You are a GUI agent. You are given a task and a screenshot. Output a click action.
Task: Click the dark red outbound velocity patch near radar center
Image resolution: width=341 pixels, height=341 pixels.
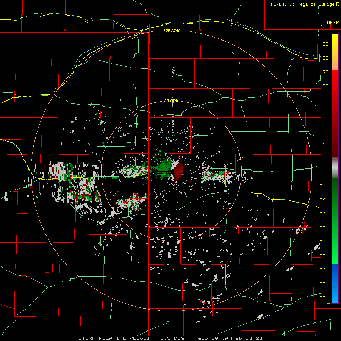[178, 171]
